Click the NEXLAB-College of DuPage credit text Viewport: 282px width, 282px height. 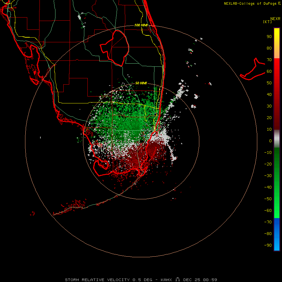[250, 3]
